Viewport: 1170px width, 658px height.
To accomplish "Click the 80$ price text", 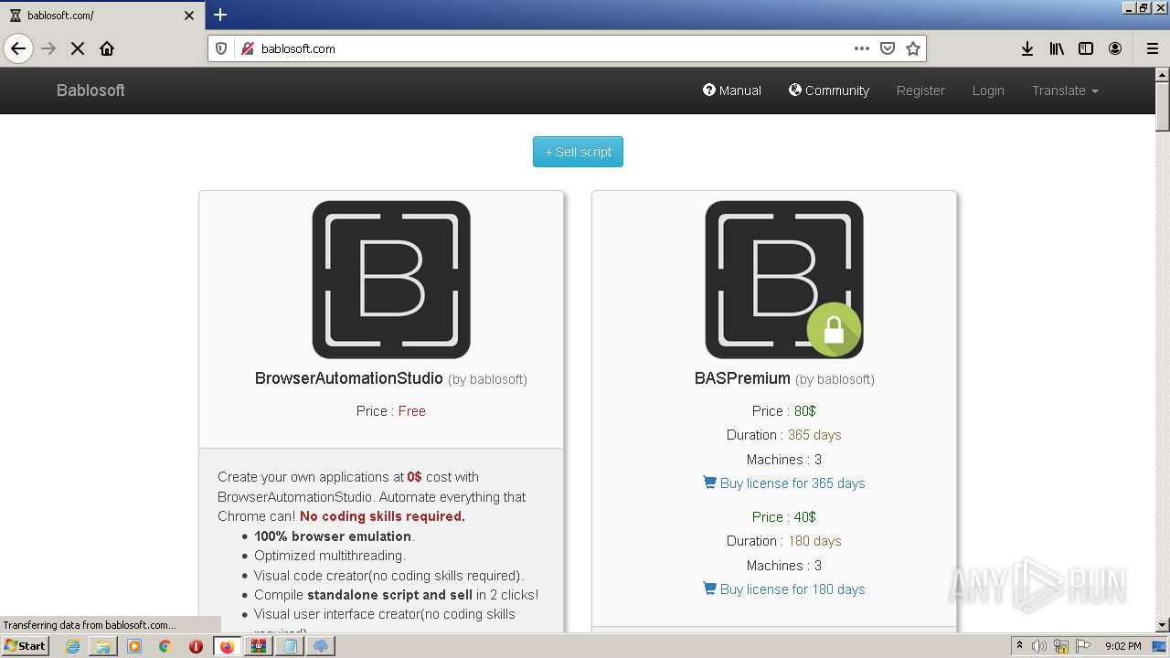I will point(805,411).
